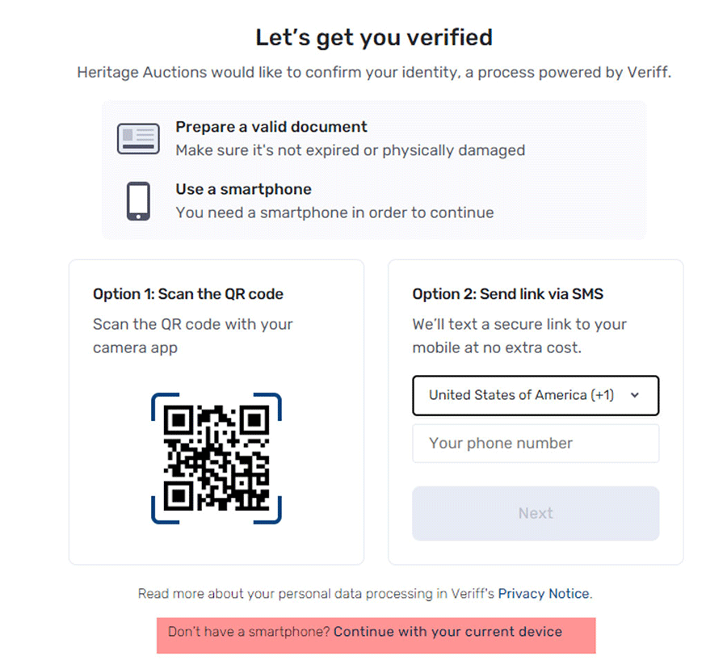Click the ID document card icon
The height and width of the screenshot is (665, 727).
138,139
